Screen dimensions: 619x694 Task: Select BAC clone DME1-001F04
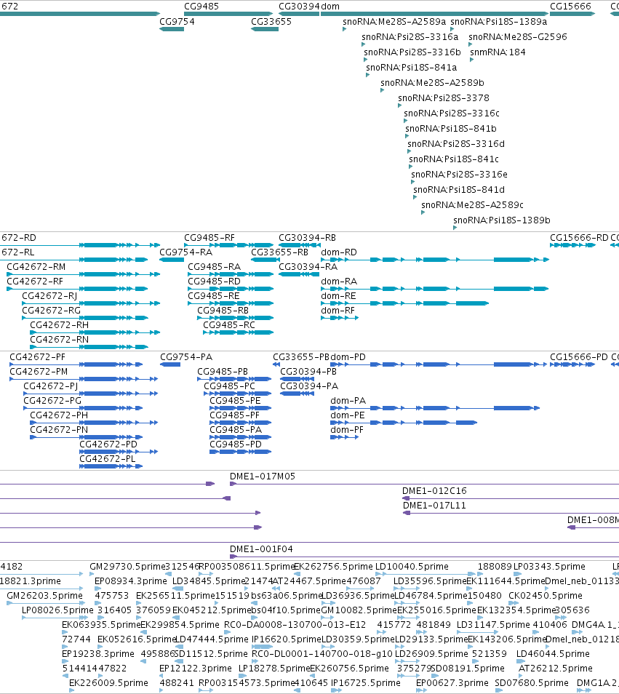tap(262, 549)
